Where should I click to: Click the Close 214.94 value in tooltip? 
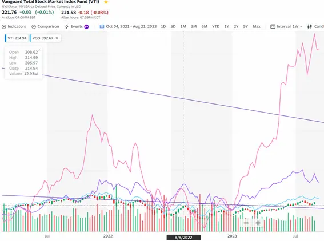31,68
